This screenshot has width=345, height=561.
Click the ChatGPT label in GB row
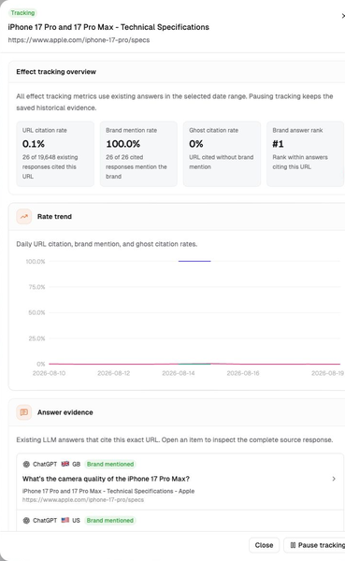coord(45,464)
